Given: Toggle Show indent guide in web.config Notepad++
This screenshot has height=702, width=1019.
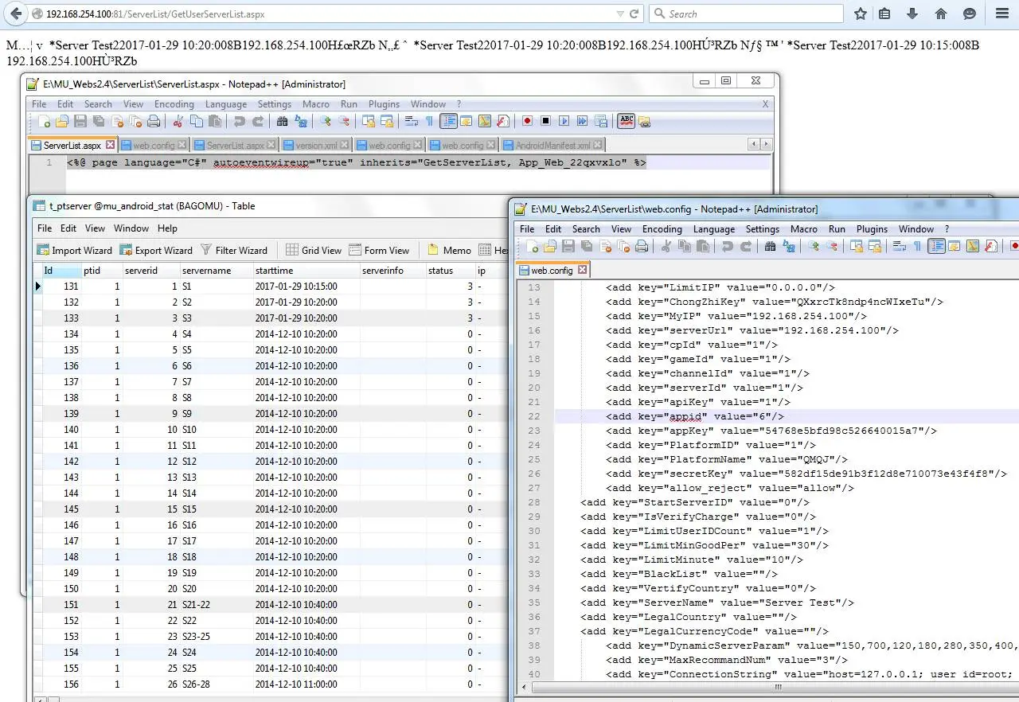Looking at the screenshot, I should point(936,246).
